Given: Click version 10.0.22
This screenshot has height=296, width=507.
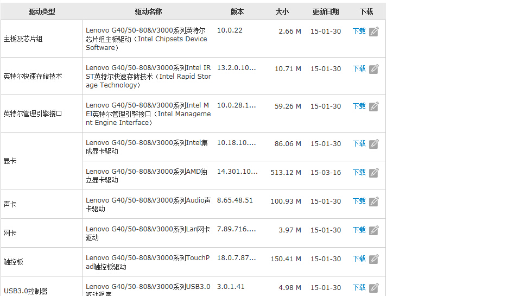Looking at the screenshot, I should (x=230, y=30).
